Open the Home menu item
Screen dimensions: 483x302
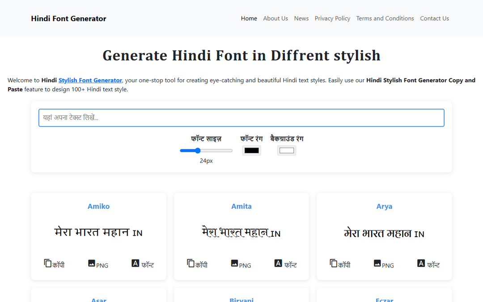tap(249, 18)
